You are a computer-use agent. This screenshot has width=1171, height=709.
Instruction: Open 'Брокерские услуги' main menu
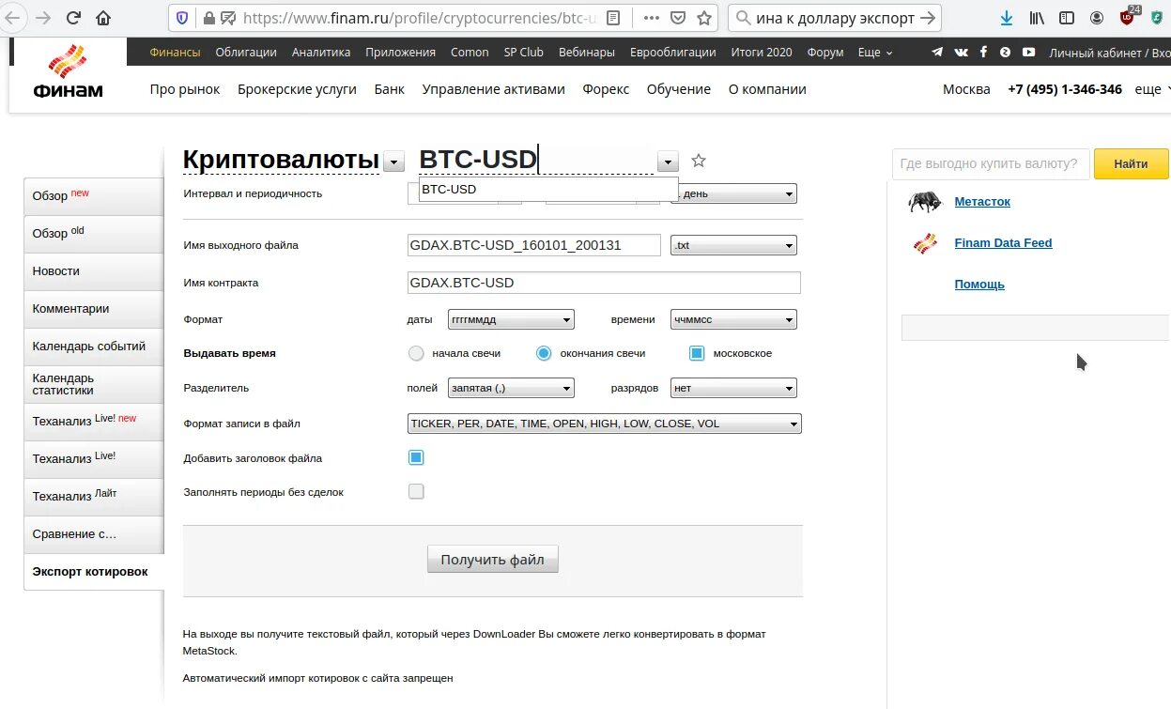(x=297, y=89)
